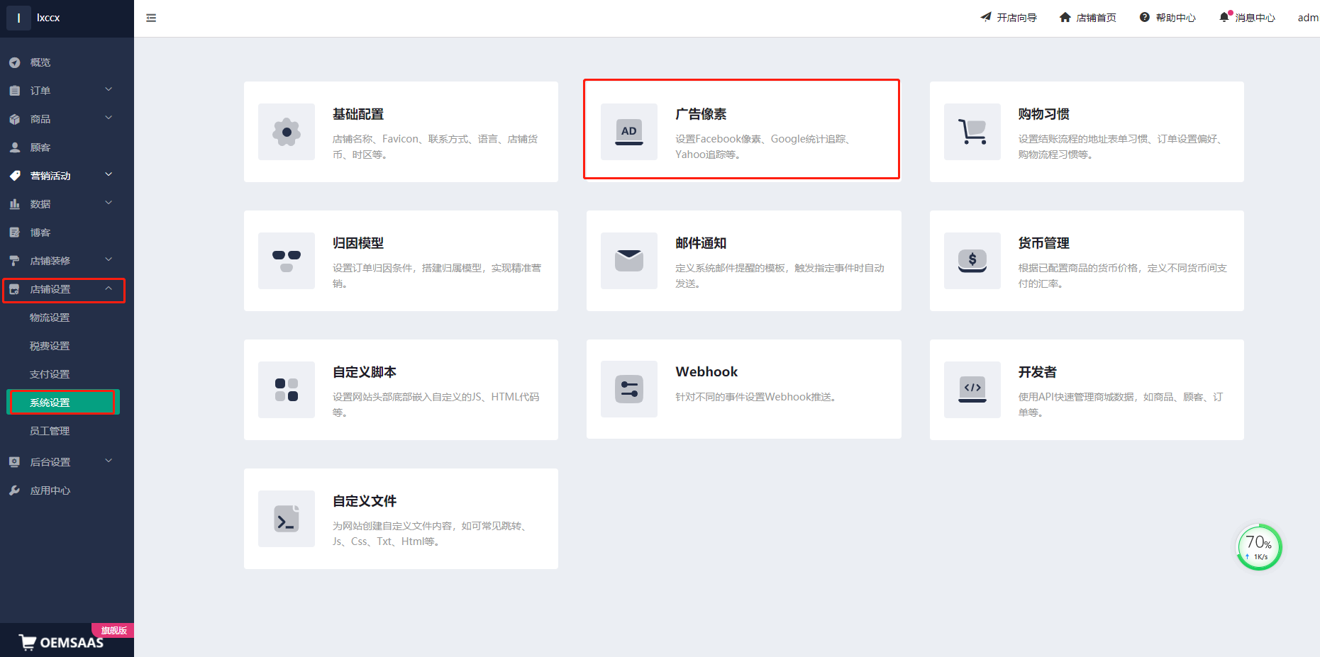Open 物流设置 submenu item
The image size is (1320, 657).
coord(50,318)
